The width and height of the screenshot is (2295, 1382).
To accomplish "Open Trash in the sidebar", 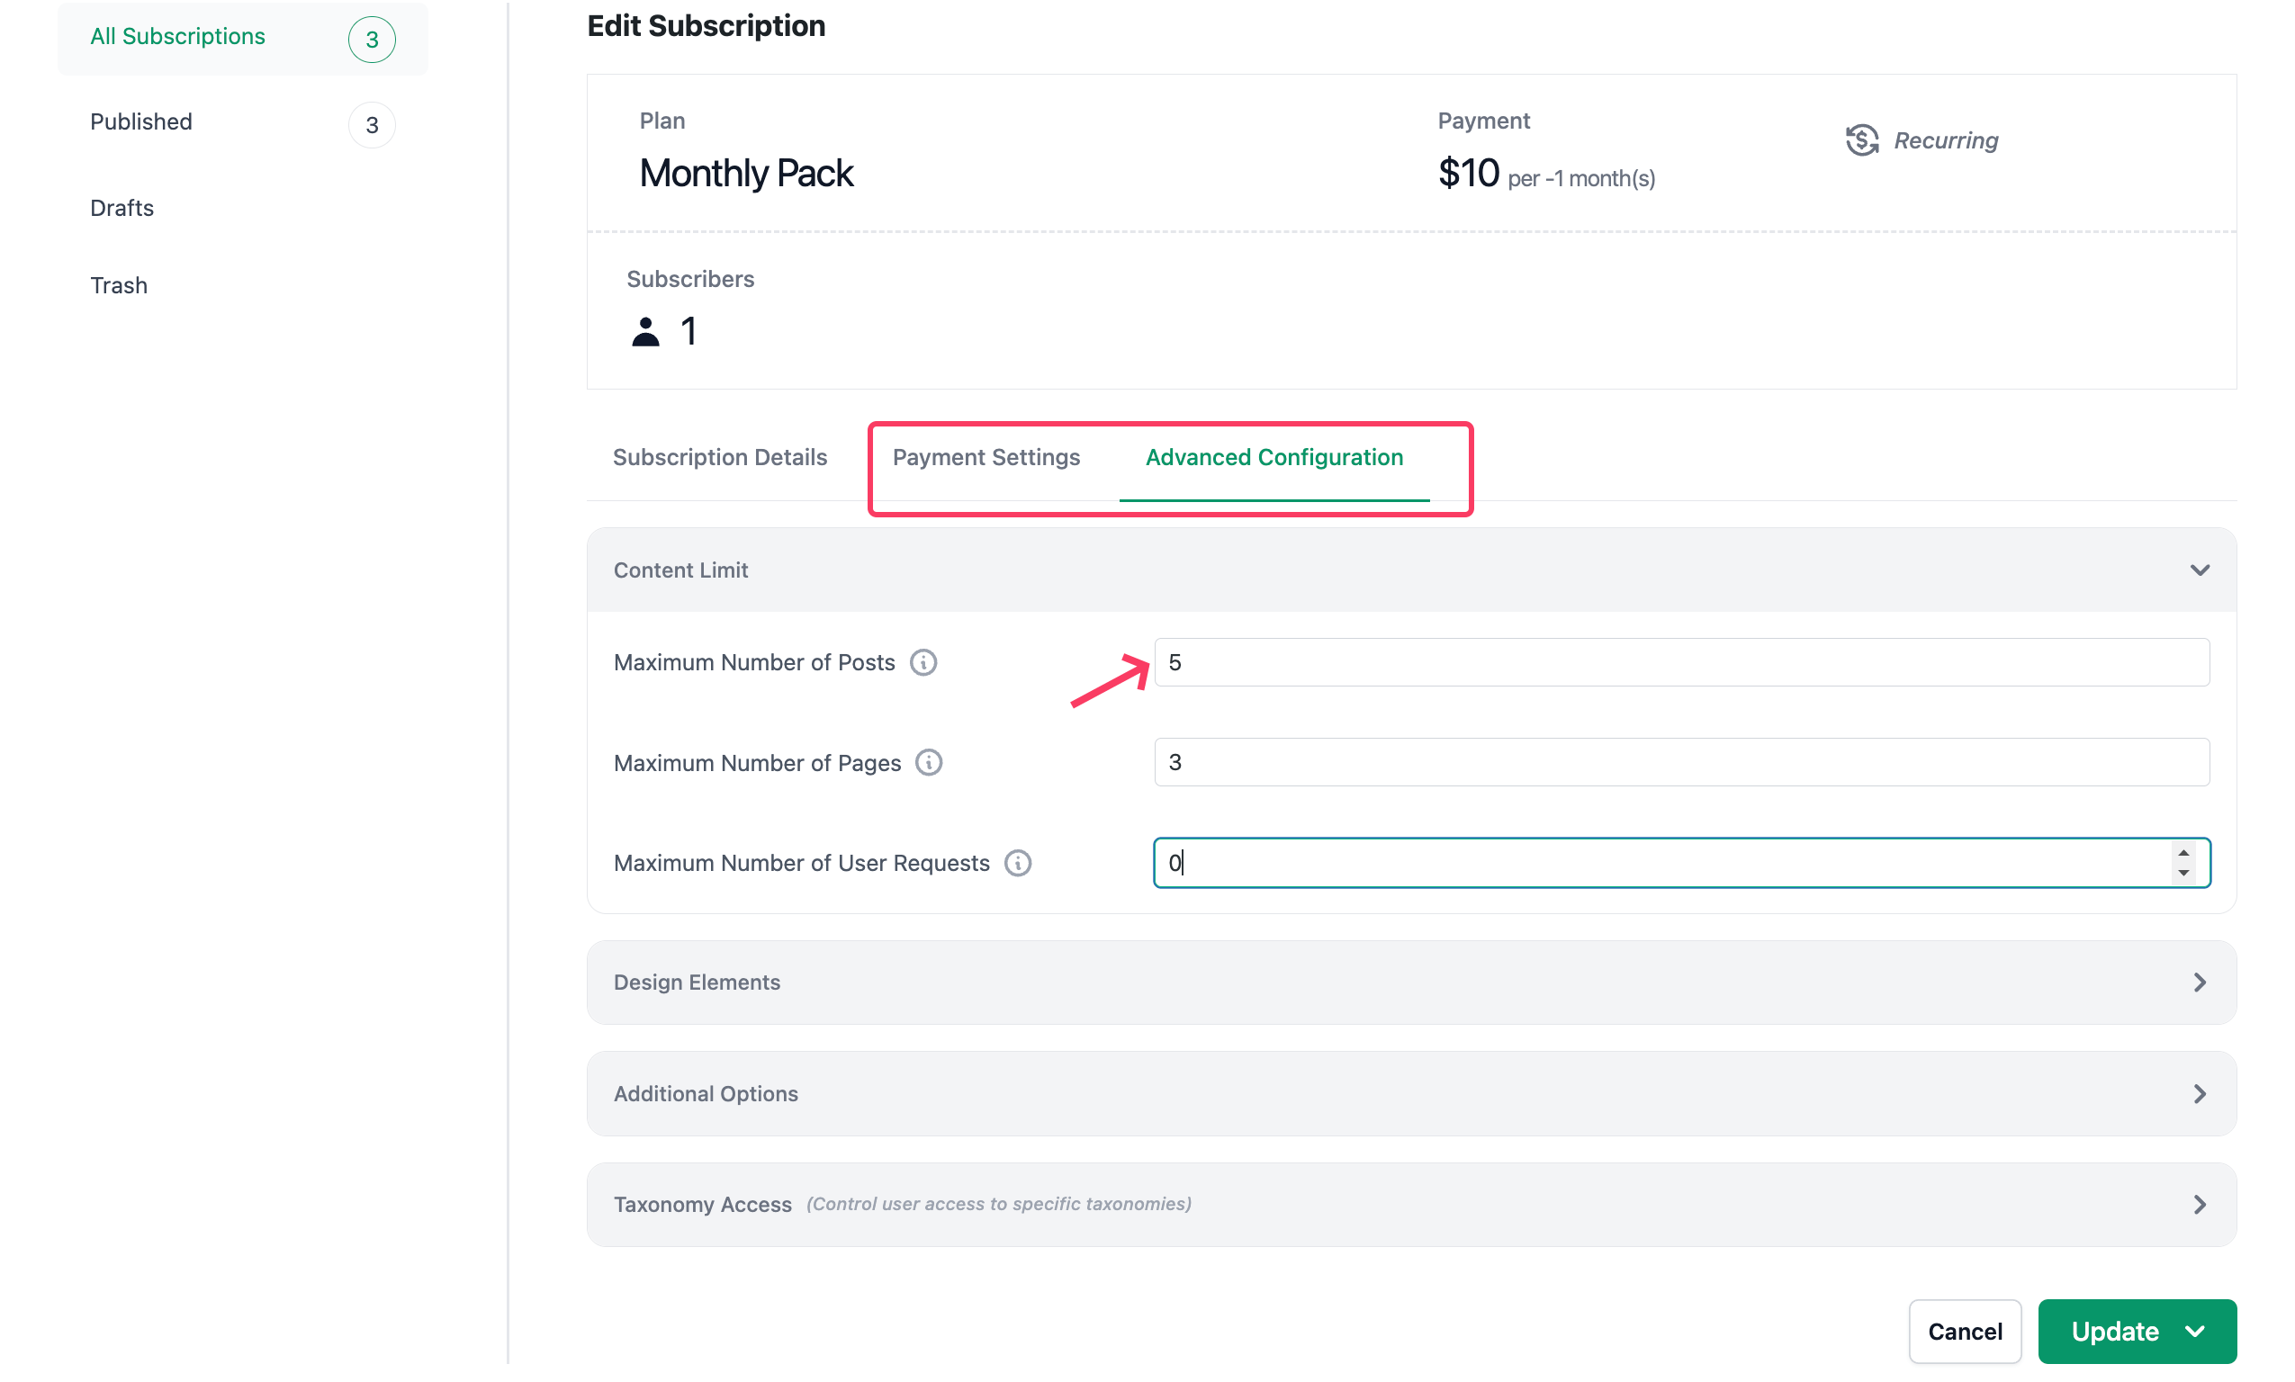I will coord(118,285).
